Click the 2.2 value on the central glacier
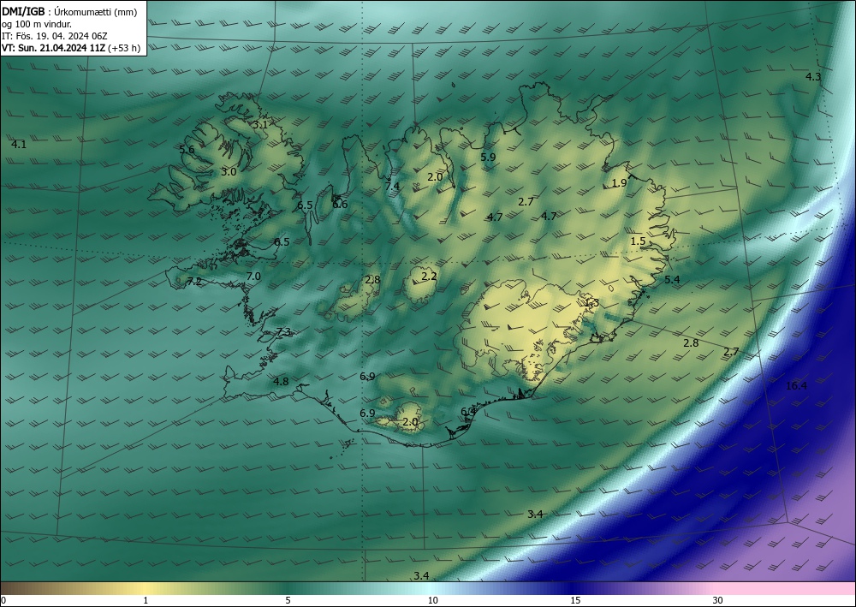 [429, 277]
